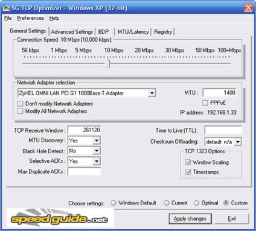Expand the Network Adapter selection dropdown
The height and width of the screenshot is (231, 256).
152,93
